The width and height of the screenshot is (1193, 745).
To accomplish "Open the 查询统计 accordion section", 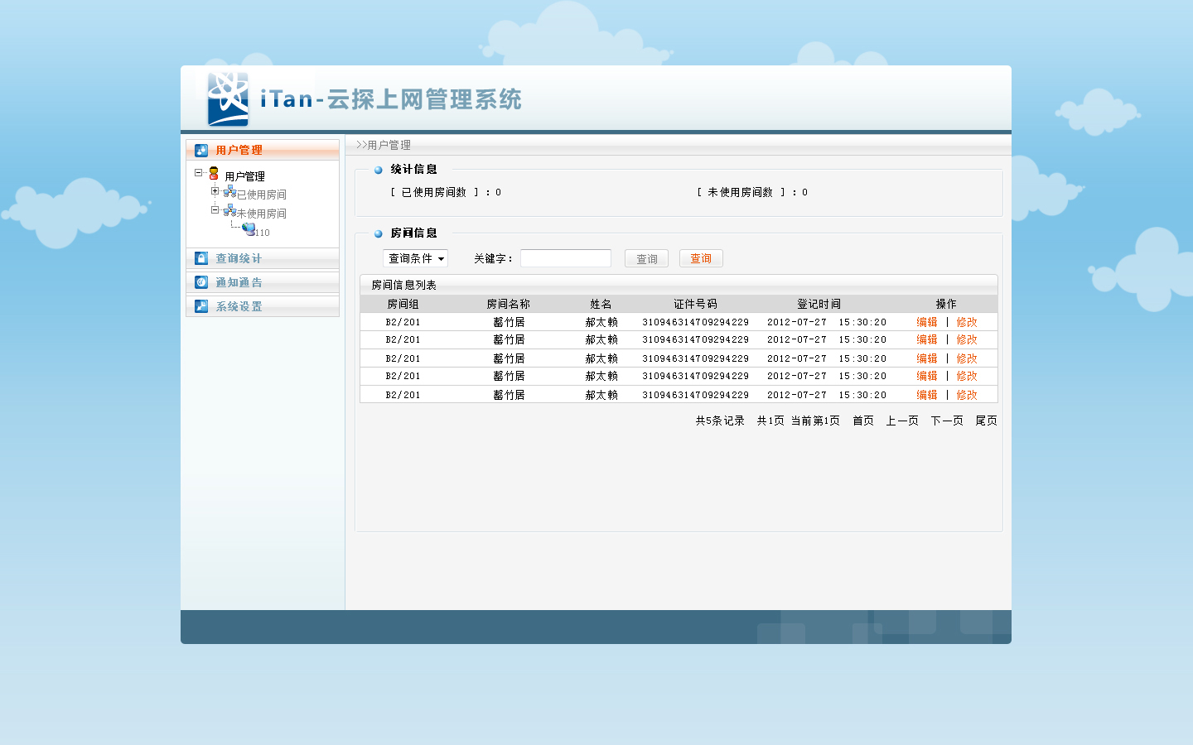I will tap(263, 258).
